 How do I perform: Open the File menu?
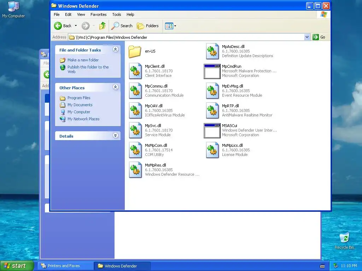pos(57,14)
